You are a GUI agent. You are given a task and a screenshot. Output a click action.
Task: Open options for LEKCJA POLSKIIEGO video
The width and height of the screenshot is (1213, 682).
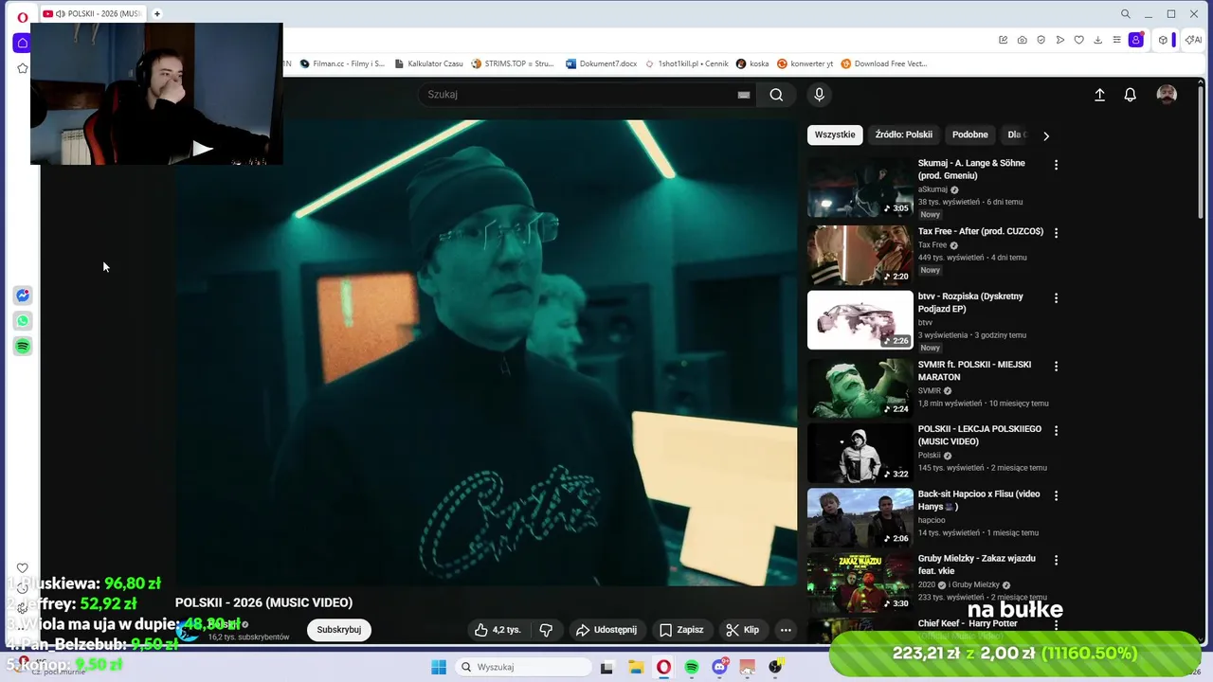[x=1056, y=431]
